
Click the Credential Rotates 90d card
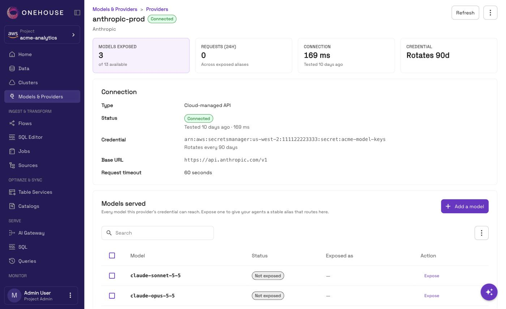click(449, 56)
